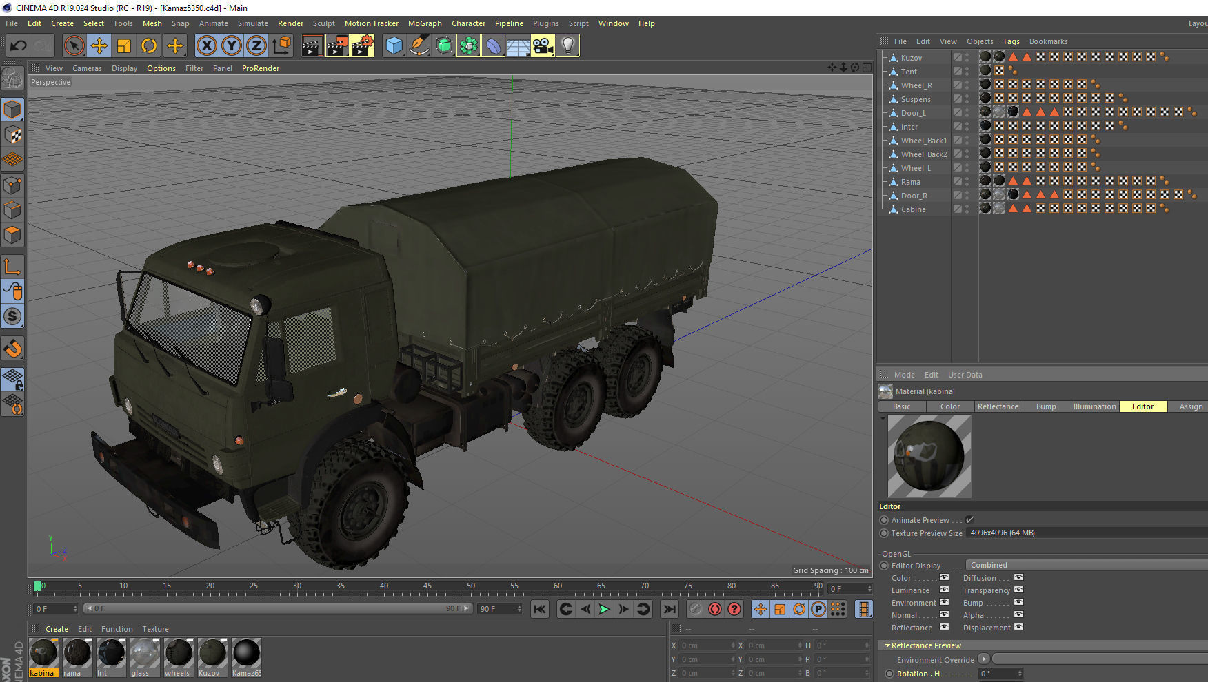Open the Simulate menu
The width and height of the screenshot is (1208, 682).
click(253, 23)
